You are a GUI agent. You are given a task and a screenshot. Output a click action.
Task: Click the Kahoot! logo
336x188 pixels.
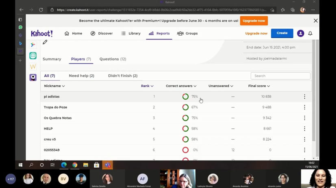42,33
